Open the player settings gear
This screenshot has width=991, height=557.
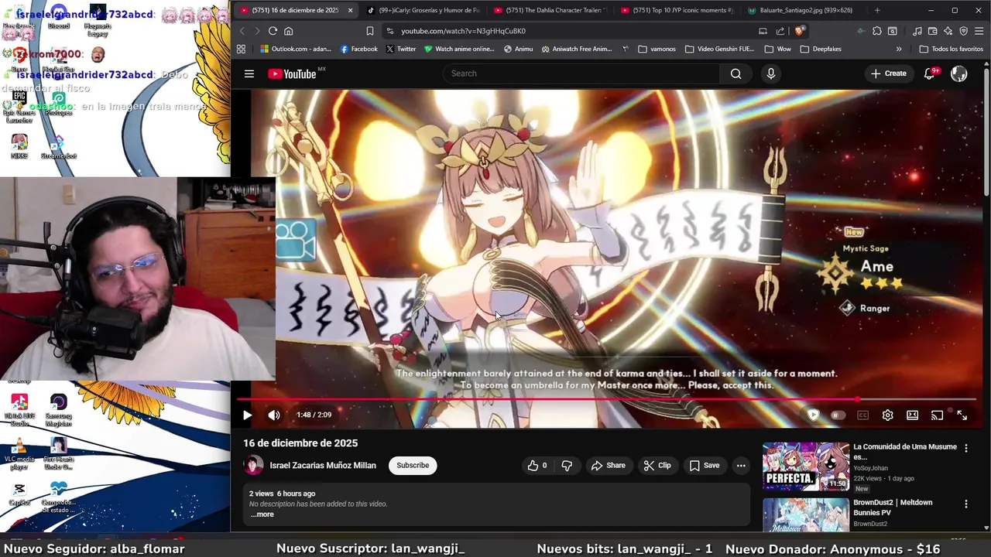coord(887,415)
